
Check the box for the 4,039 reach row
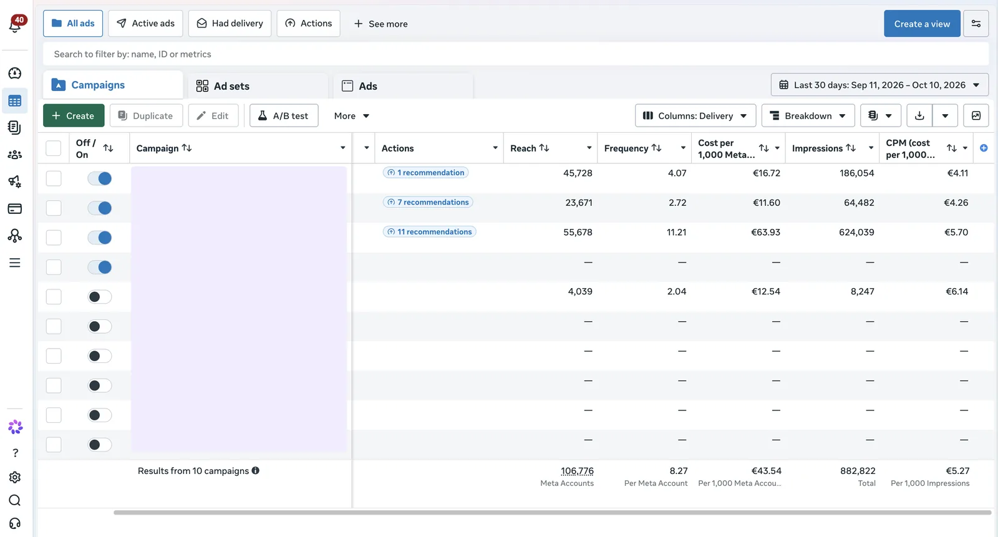tap(54, 297)
